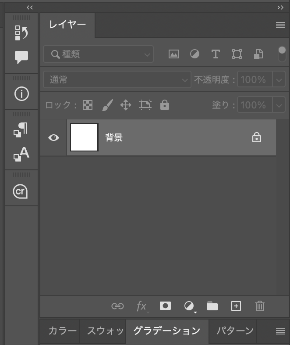Open the Comments panel icon
This screenshot has height=345, width=290.
click(x=21, y=57)
